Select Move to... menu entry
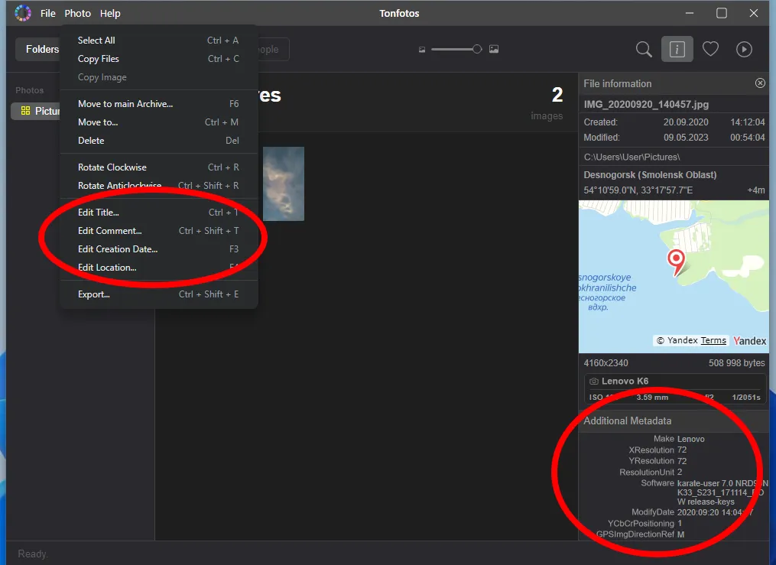 click(x=158, y=122)
